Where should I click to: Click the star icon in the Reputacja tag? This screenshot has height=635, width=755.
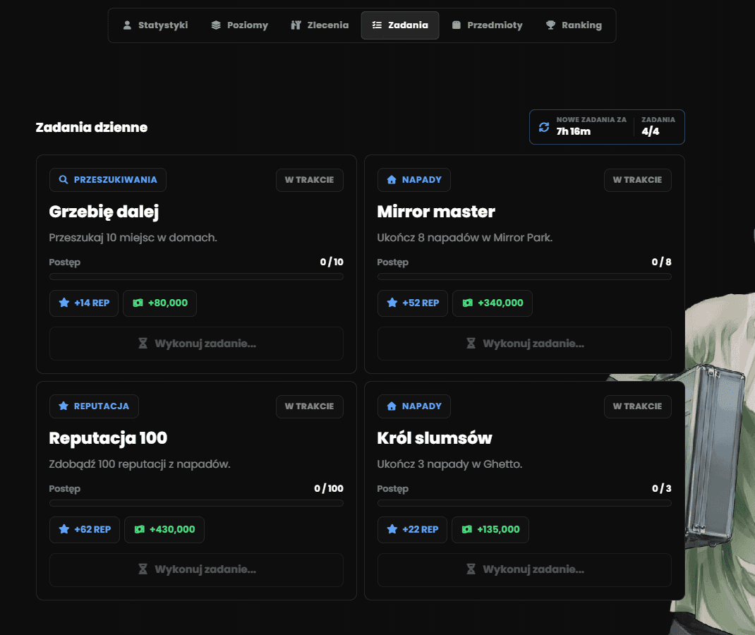tap(63, 406)
